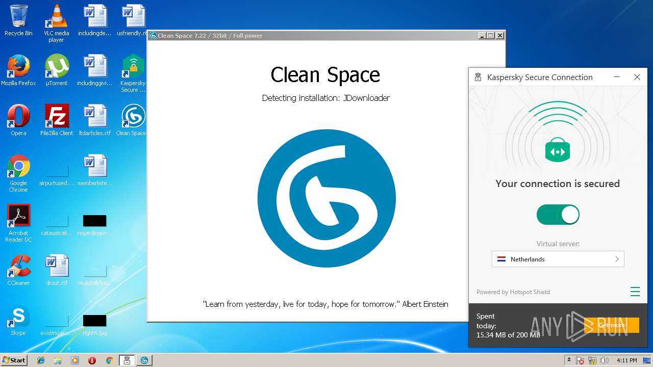The width and height of the screenshot is (653, 367).
Task: Click '15.34 MB of 200 MB' usage text
Action: (x=508, y=335)
